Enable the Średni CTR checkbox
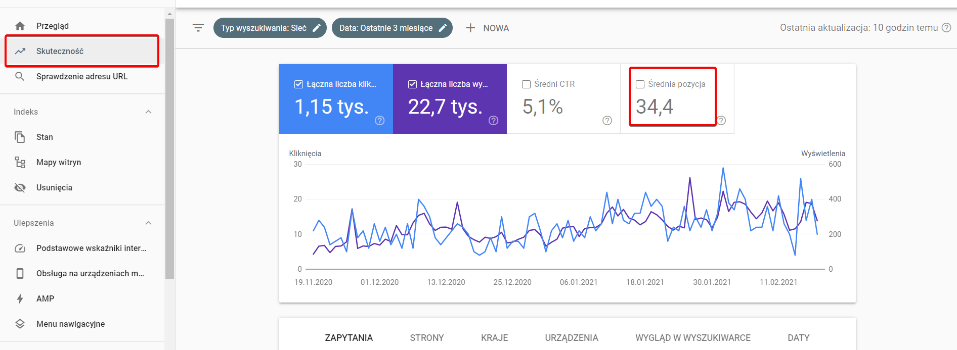Viewport: 957px width, 350px height. click(526, 84)
